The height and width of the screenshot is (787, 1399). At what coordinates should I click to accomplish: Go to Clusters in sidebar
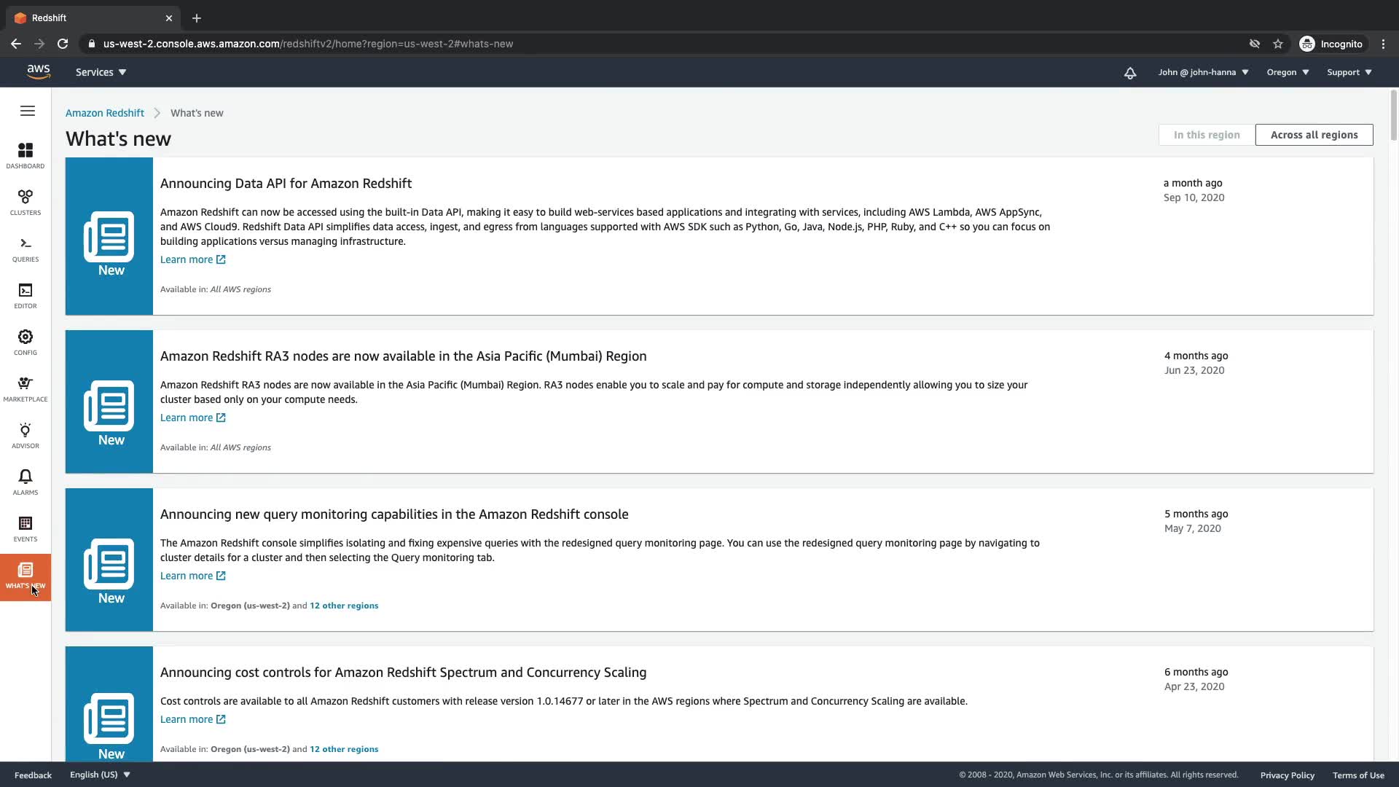pos(26,202)
